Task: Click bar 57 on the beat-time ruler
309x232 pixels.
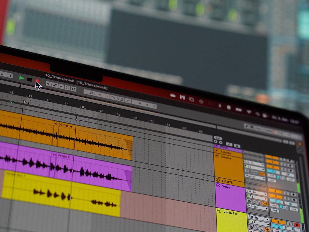Action: pyautogui.click(x=66, y=104)
